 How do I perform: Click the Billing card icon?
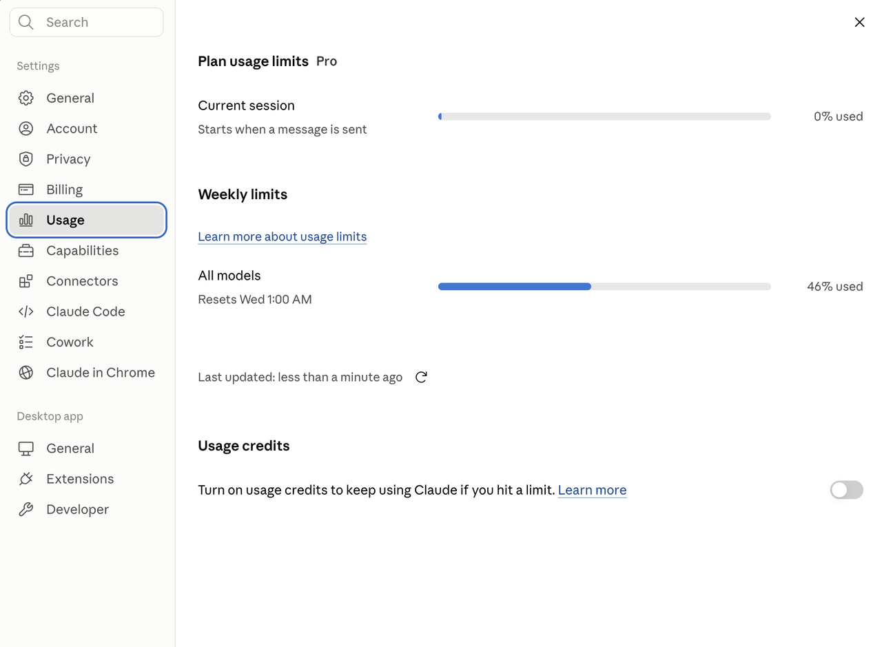[x=26, y=189]
